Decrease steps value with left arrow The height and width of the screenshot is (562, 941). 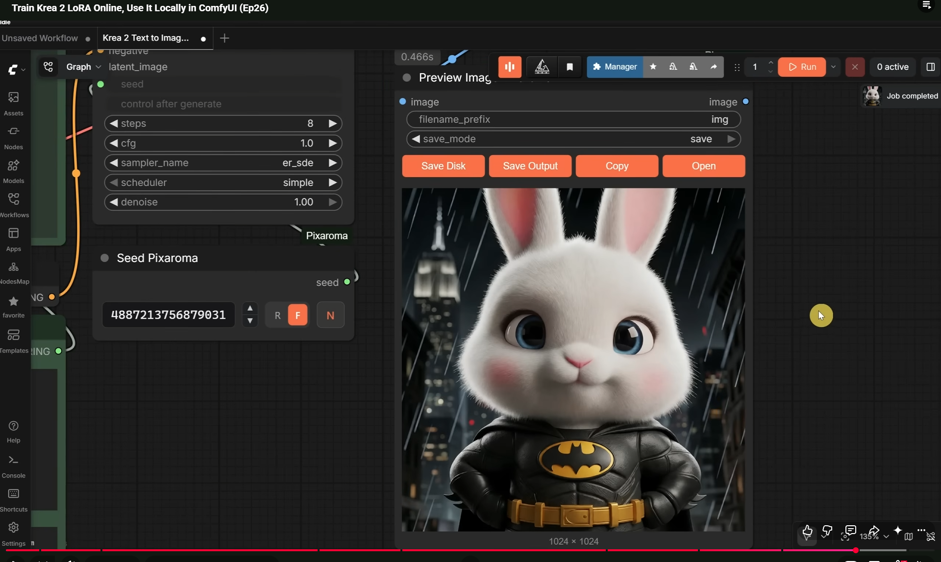click(x=114, y=123)
